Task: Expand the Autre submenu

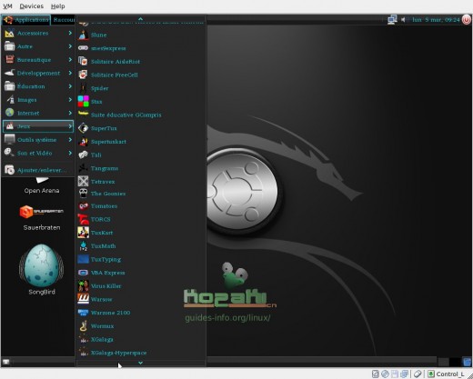Action: click(38, 46)
